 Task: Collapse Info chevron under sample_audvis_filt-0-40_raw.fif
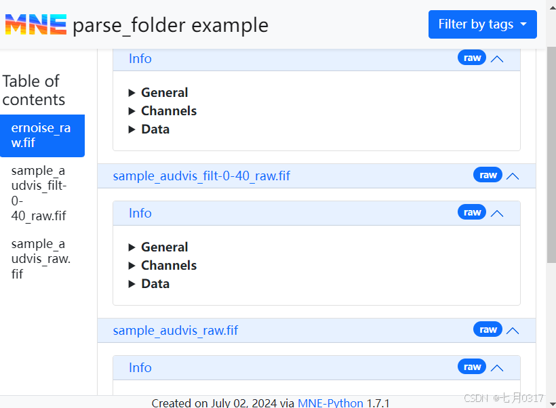pos(497,213)
